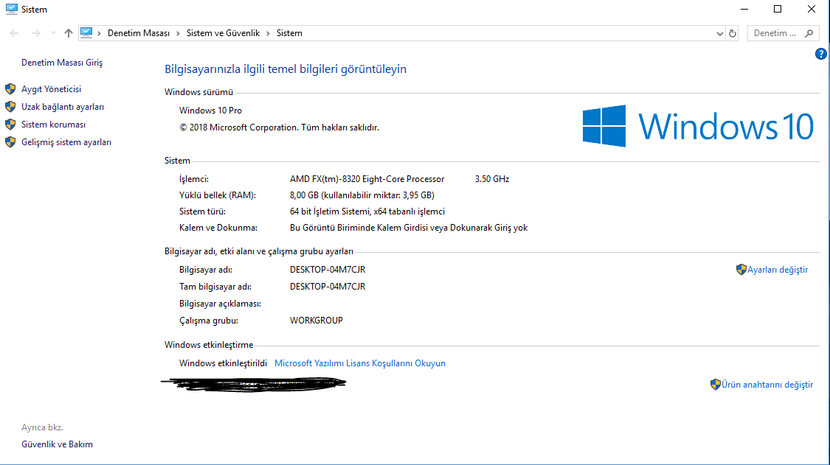Image resolution: width=830 pixels, height=465 pixels.
Task: Open Denetim Masası breadcrumb
Action: click(139, 33)
